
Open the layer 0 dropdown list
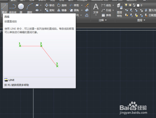pyautogui.click(x=140, y=5)
